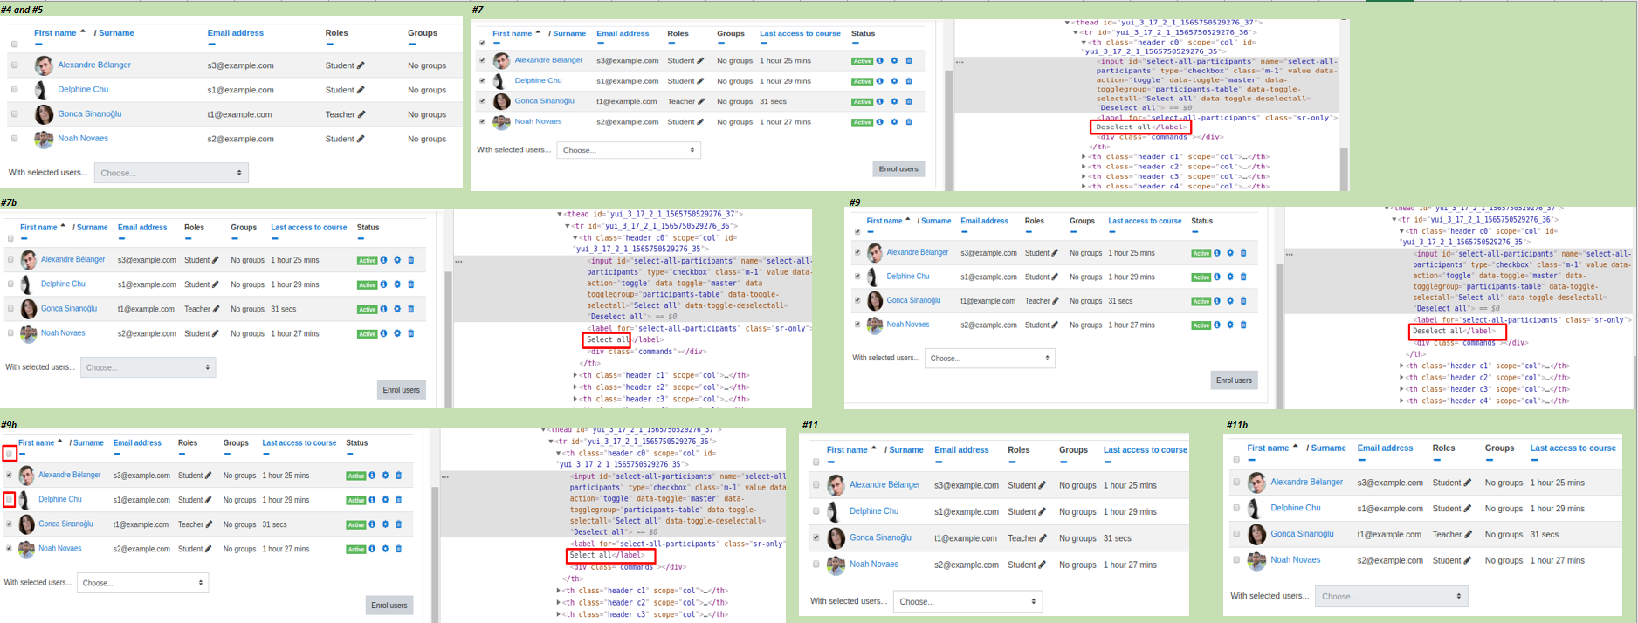The width and height of the screenshot is (1638, 623).
Task: Hide Roles column using dash in panel #11b
Action: [x=1437, y=460]
